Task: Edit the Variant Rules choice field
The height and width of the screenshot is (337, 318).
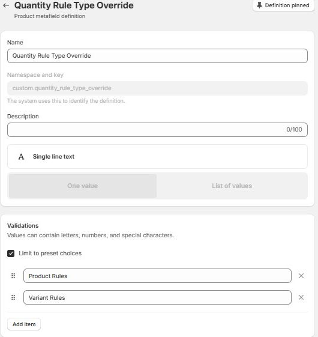Action: click(157, 297)
